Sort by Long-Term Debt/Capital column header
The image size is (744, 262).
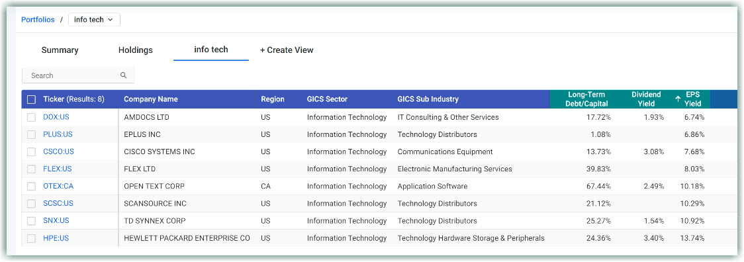click(586, 99)
